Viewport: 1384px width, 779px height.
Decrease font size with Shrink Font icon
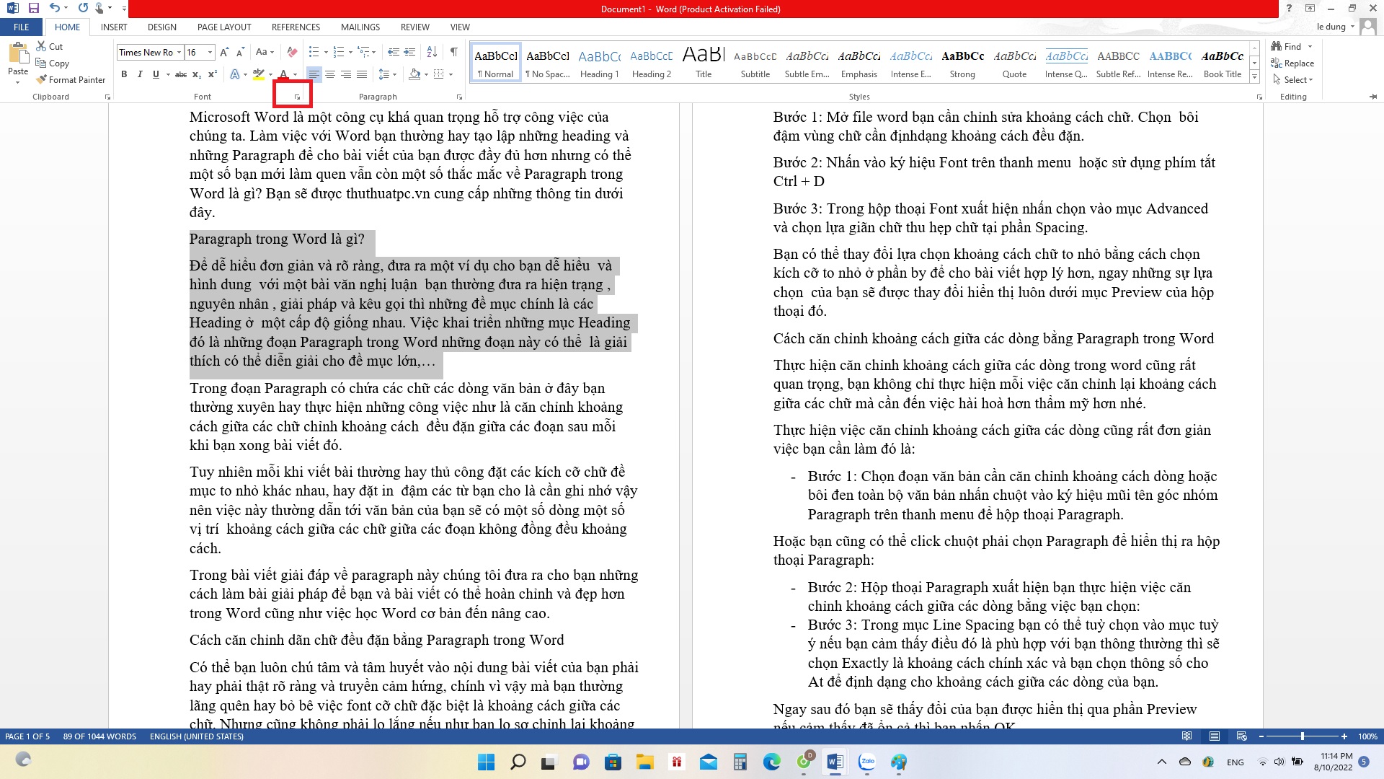[x=240, y=52]
